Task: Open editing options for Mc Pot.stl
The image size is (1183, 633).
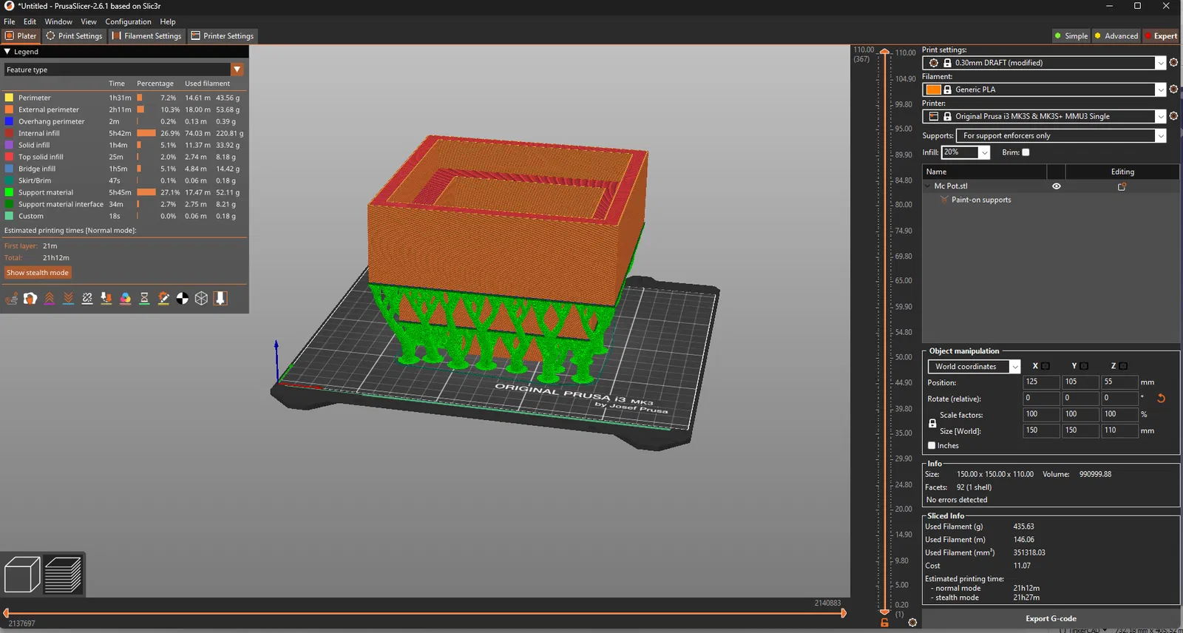Action: click(1122, 186)
